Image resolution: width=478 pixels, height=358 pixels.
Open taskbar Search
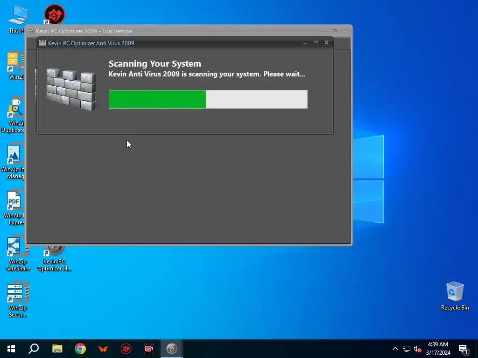click(34, 349)
